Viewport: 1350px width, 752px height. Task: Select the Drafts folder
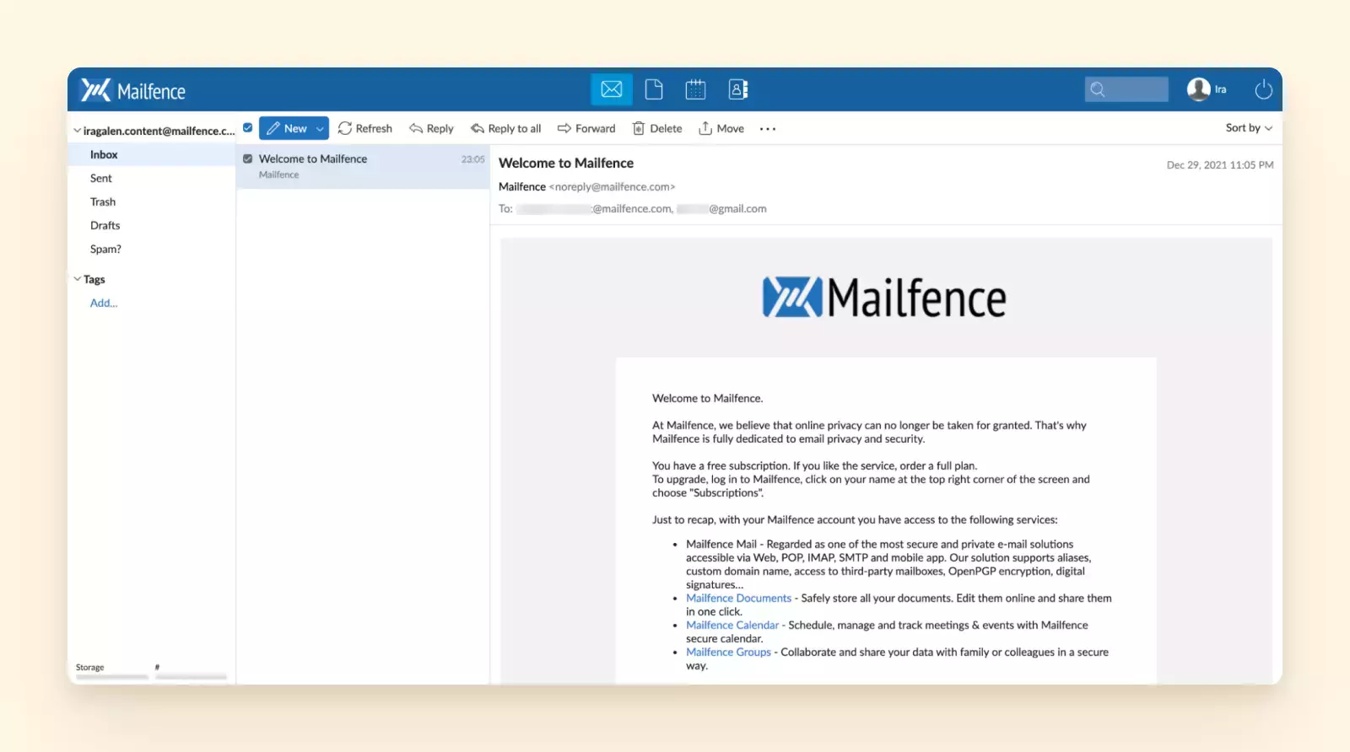pyautogui.click(x=105, y=225)
